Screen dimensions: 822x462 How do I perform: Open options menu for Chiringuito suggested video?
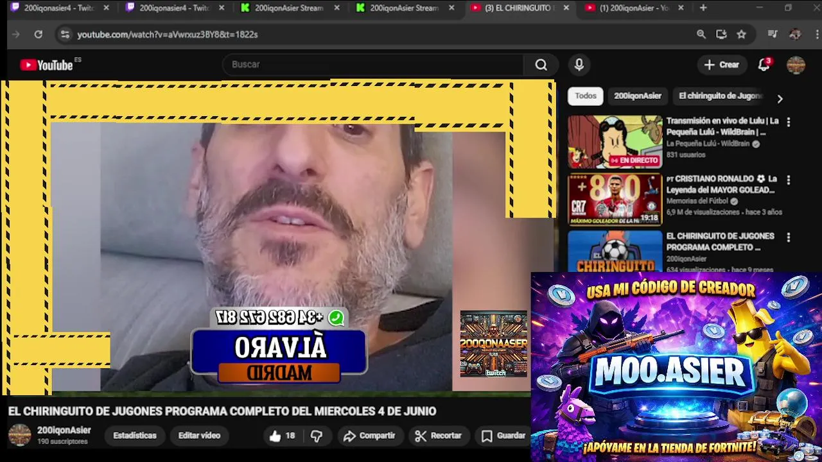coord(789,237)
